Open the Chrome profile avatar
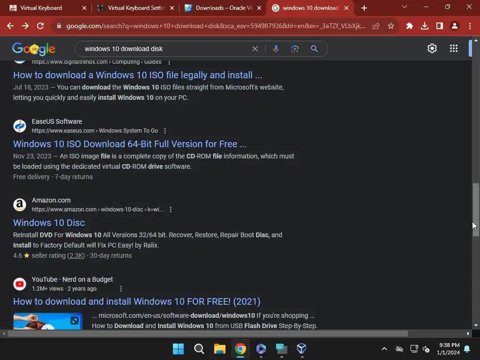 (x=455, y=26)
